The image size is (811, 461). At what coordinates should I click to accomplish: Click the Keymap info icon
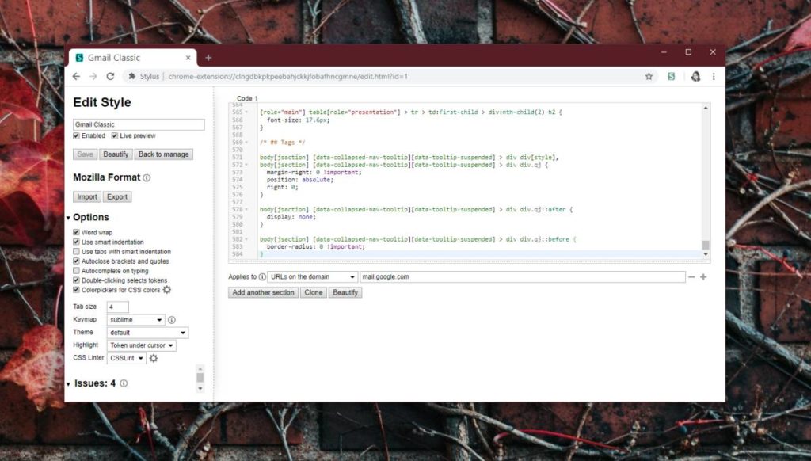point(172,320)
